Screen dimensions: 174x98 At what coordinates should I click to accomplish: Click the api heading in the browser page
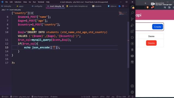[138, 15]
